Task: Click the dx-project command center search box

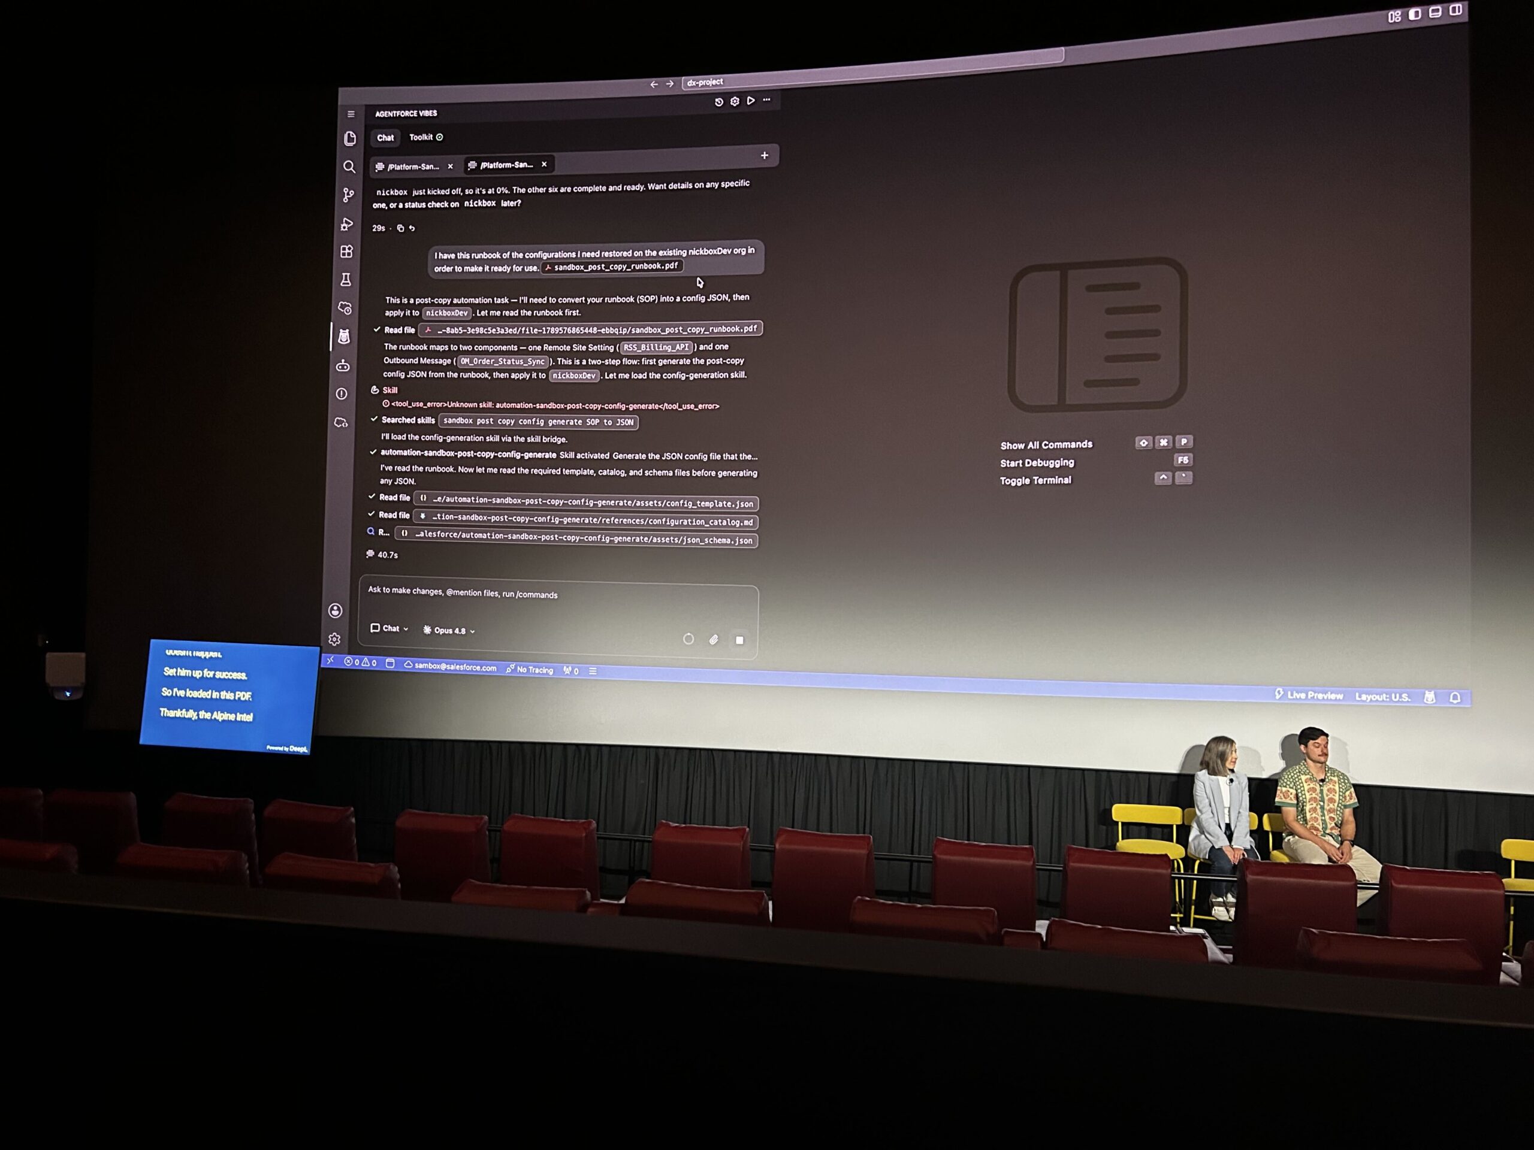Action: [x=872, y=70]
